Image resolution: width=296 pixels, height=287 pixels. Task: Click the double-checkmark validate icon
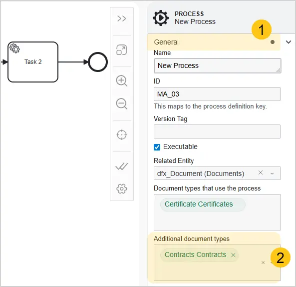(x=122, y=166)
